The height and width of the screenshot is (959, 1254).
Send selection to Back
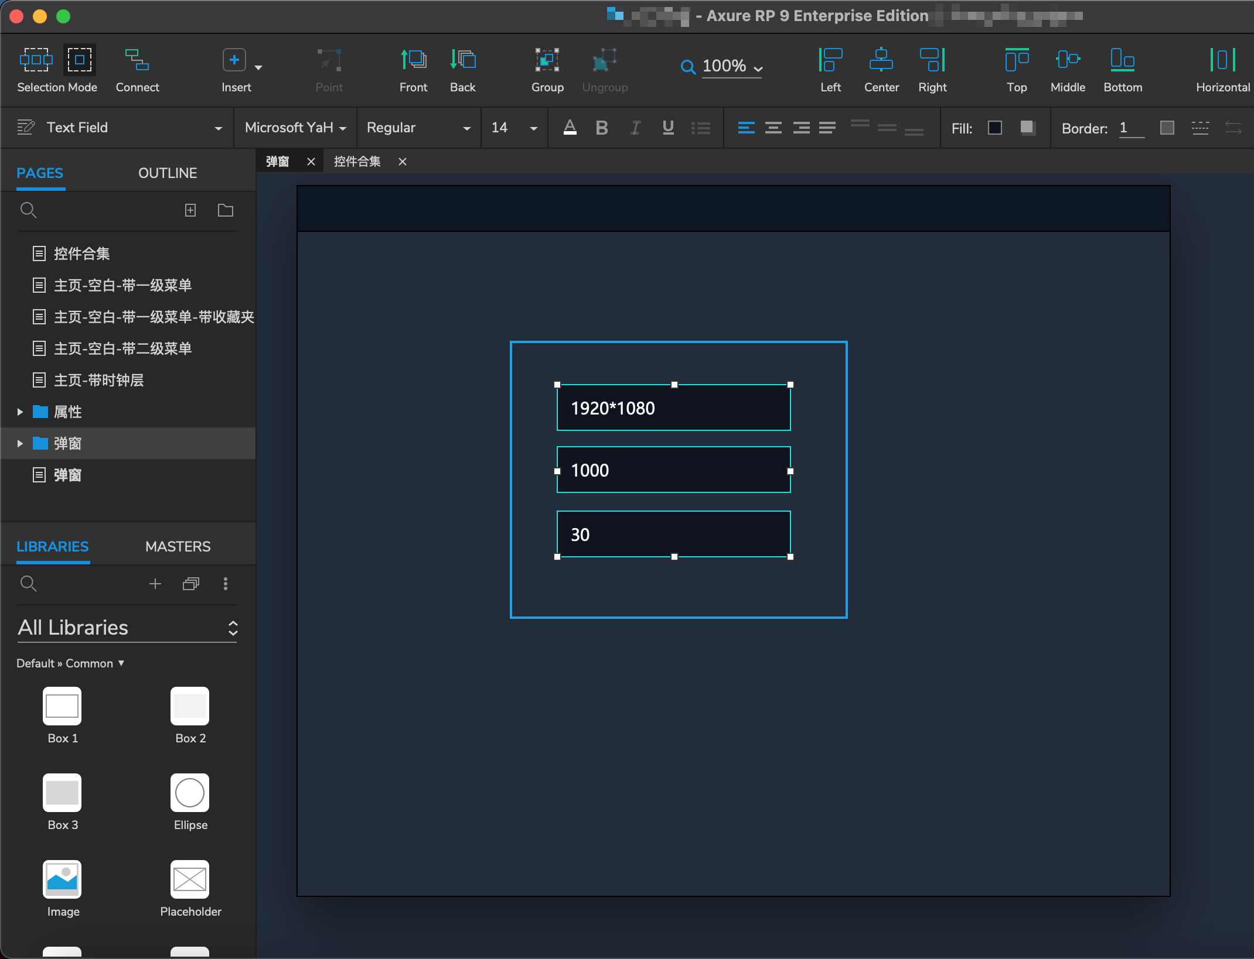(x=462, y=60)
